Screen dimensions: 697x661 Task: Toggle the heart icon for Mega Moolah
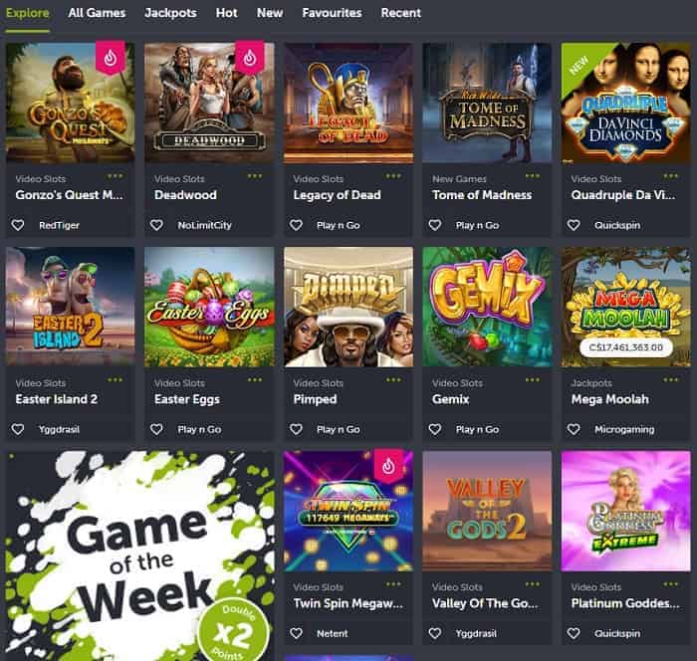pos(574,429)
